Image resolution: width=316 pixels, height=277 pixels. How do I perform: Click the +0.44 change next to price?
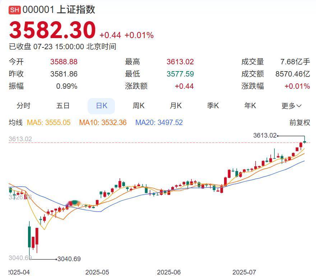click(110, 35)
